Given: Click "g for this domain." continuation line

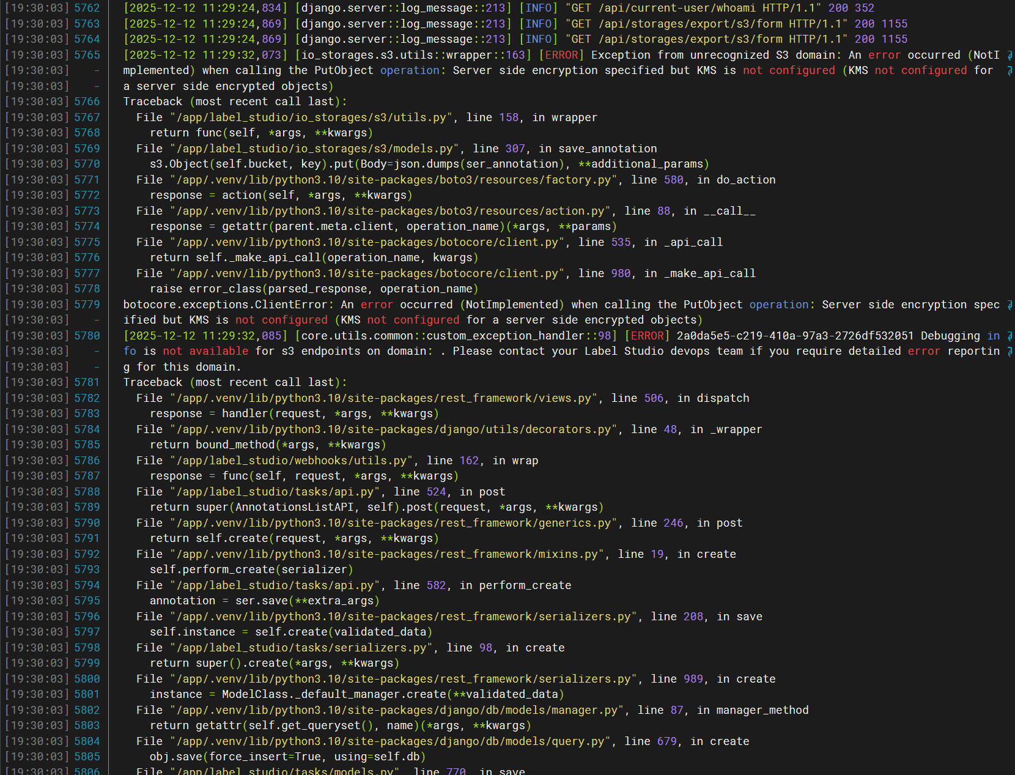Looking at the screenshot, I should click(x=182, y=367).
